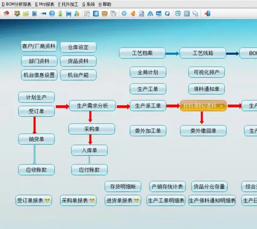257x229 pixels.
Task: Open the 产销存统计表 report
Action: pyautogui.click(x=167, y=187)
